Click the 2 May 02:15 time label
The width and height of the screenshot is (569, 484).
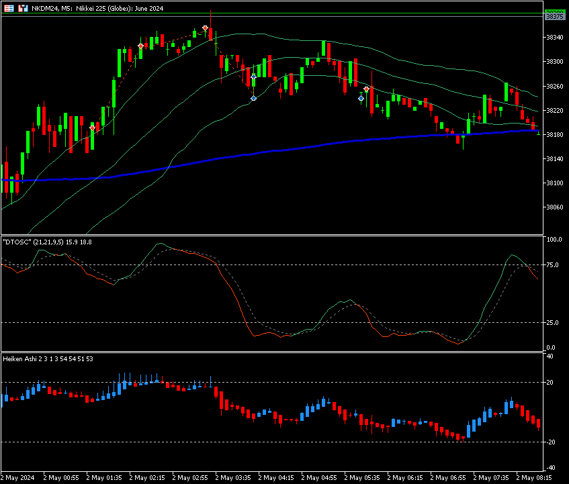pyautogui.click(x=147, y=477)
